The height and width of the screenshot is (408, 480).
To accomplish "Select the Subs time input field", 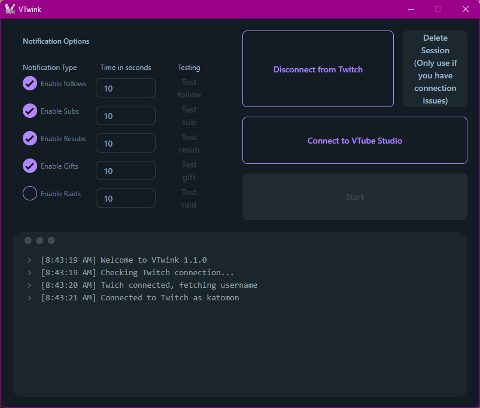I will 126,115.
